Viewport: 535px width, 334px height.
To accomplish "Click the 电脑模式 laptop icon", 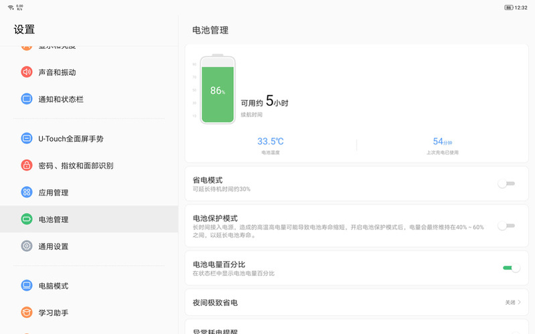I will point(27,286).
